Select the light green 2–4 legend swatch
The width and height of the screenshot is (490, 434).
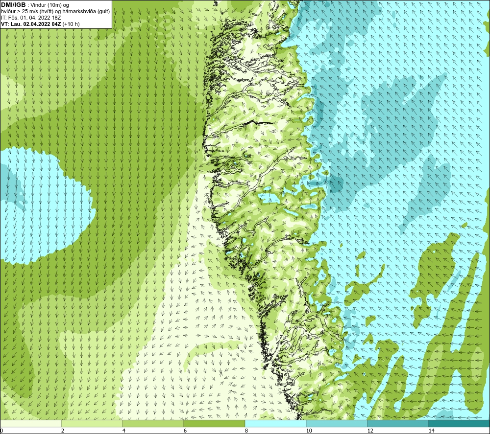(92, 424)
